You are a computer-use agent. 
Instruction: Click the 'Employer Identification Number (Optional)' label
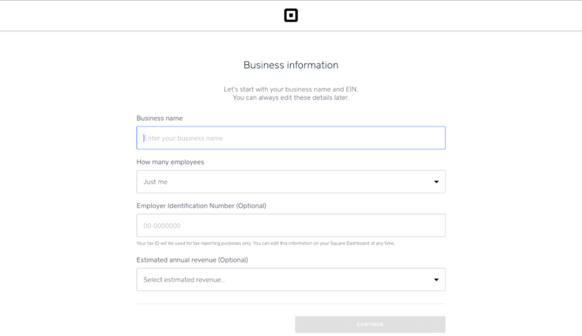click(x=201, y=206)
